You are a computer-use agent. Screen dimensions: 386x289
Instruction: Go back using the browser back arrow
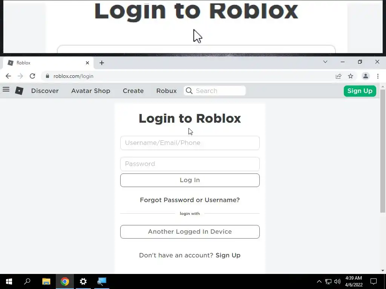(8, 76)
